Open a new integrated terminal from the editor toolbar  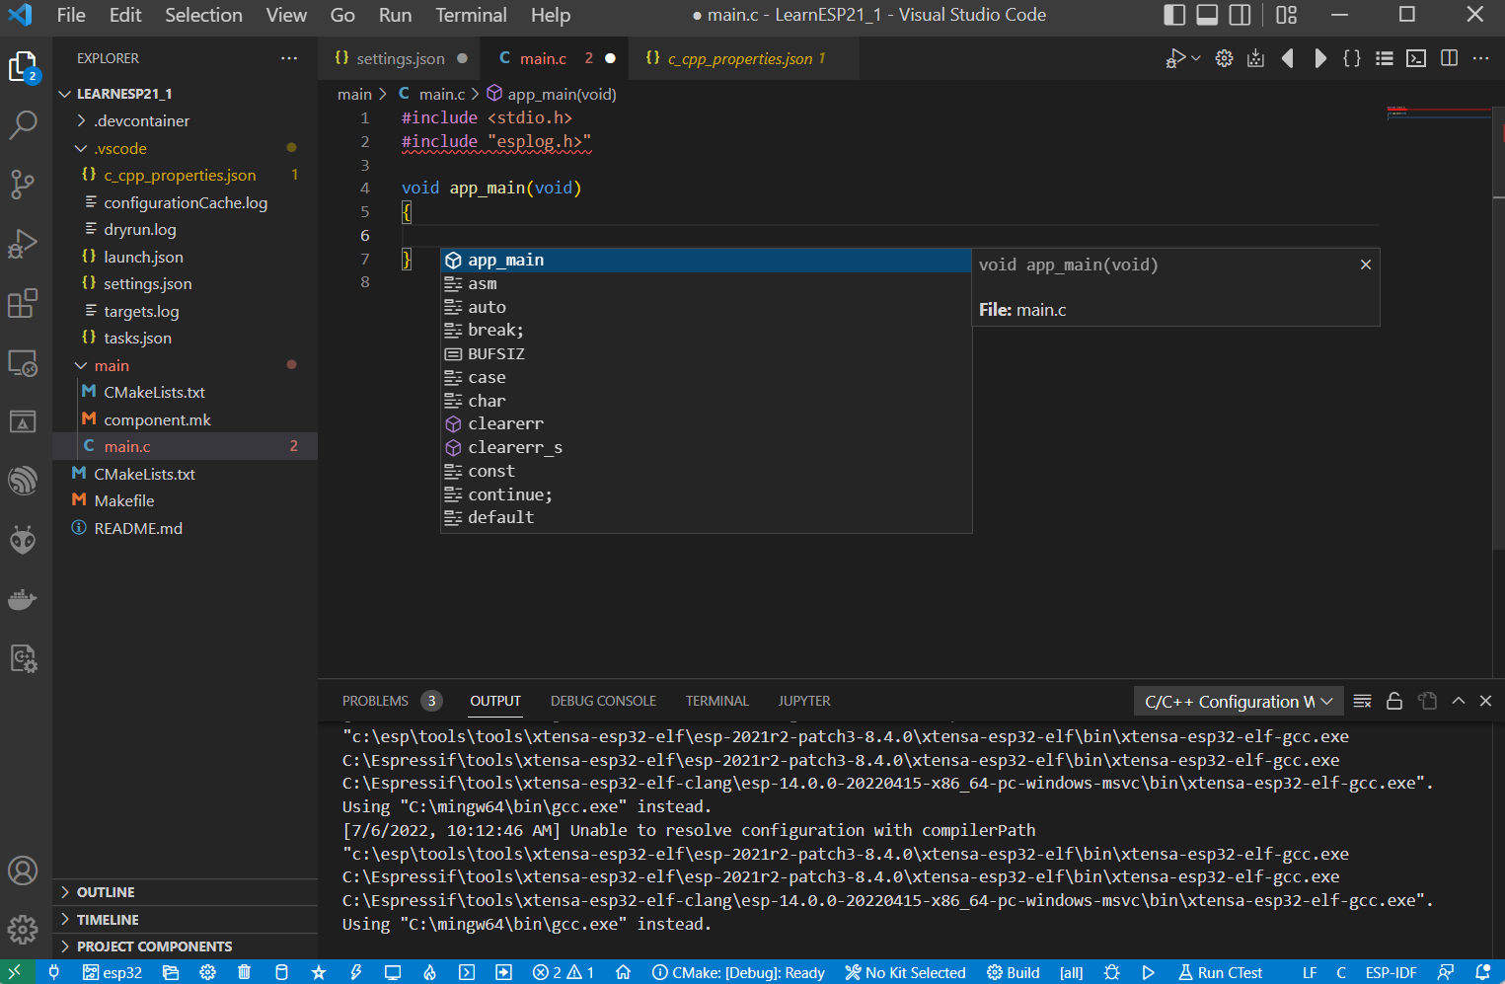(1415, 58)
